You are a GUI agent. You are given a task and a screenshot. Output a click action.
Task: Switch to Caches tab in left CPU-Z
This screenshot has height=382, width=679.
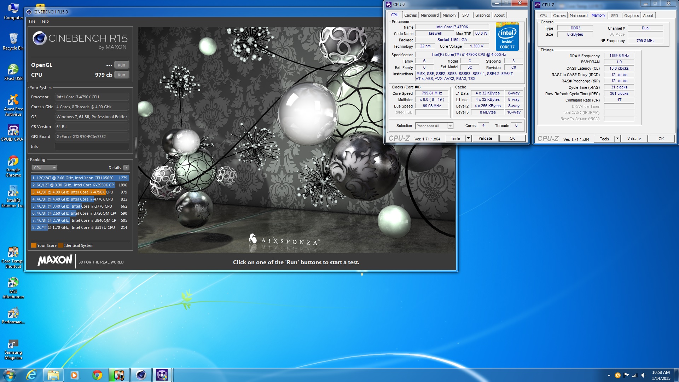(410, 15)
